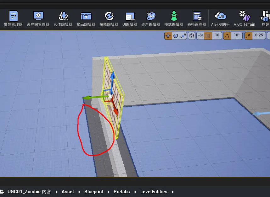The image size is (270, 197).
Task: Open the 模式编辑器 mode editor
Action: [x=174, y=19]
